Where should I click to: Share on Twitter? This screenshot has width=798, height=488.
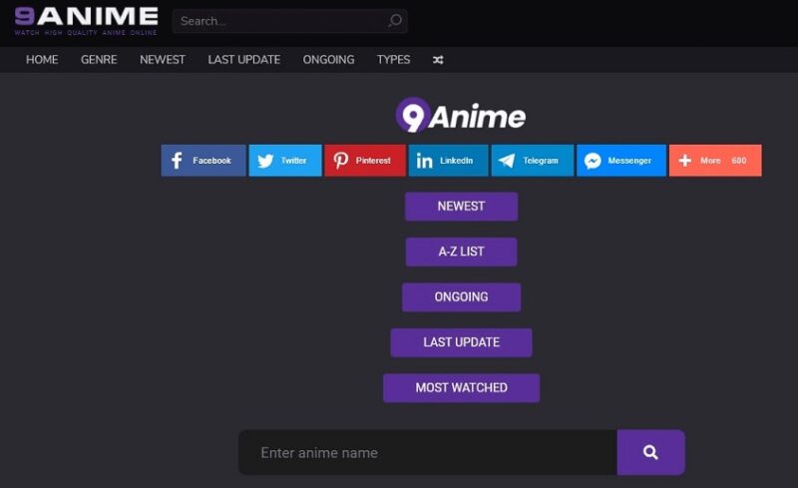(285, 161)
